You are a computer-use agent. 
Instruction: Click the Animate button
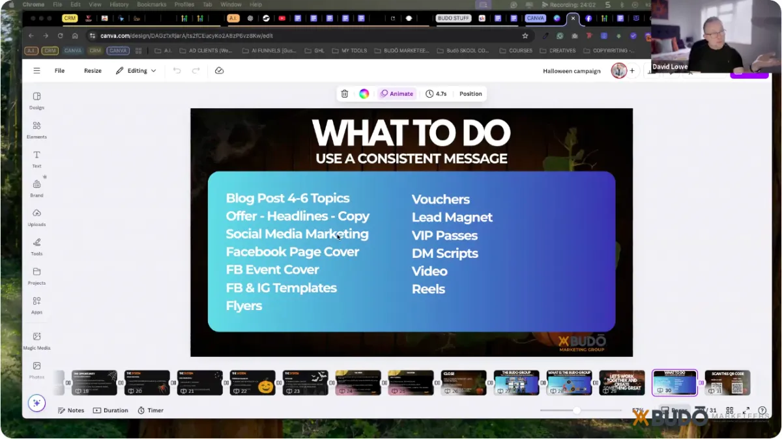396,94
